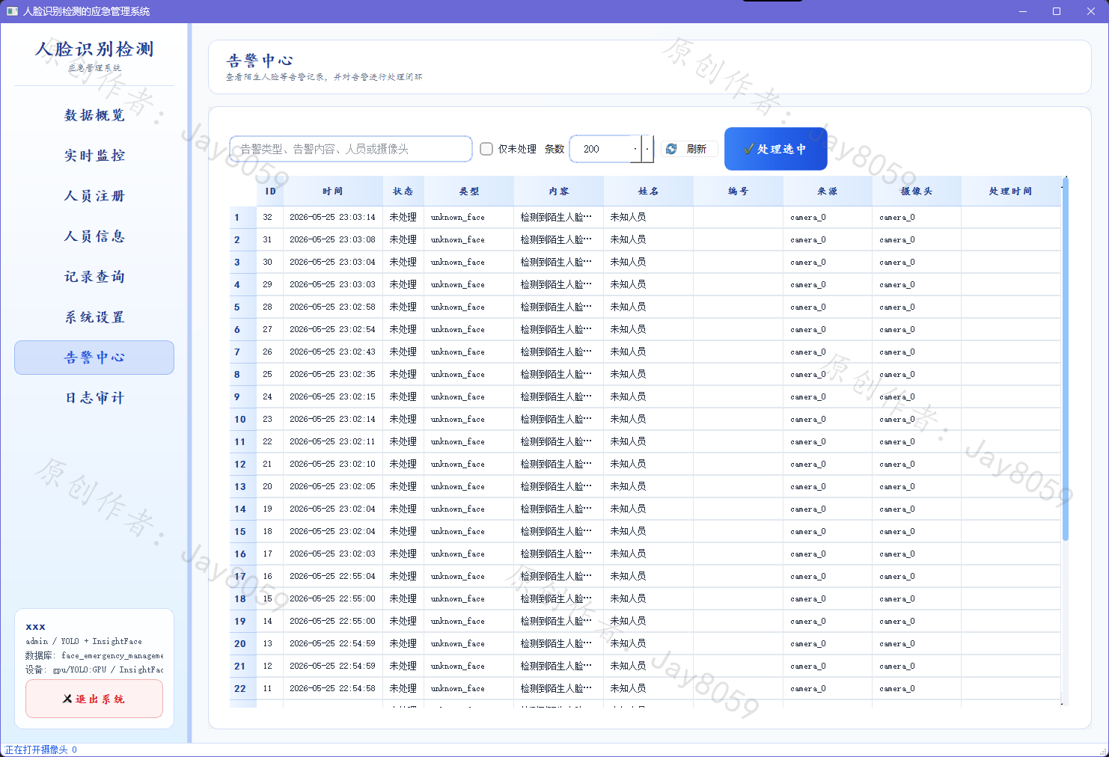The height and width of the screenshot is (757, 1109).
Task: Click time cell 2026-05-25 23:03:08
Action: pyautogui.click(x=333, y=240)
